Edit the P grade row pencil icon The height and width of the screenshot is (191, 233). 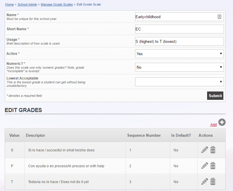point(204,166)
